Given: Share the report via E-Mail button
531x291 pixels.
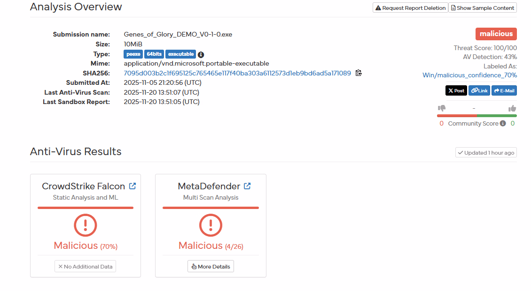Looking at the screenshot, I should tap(504, 90).
